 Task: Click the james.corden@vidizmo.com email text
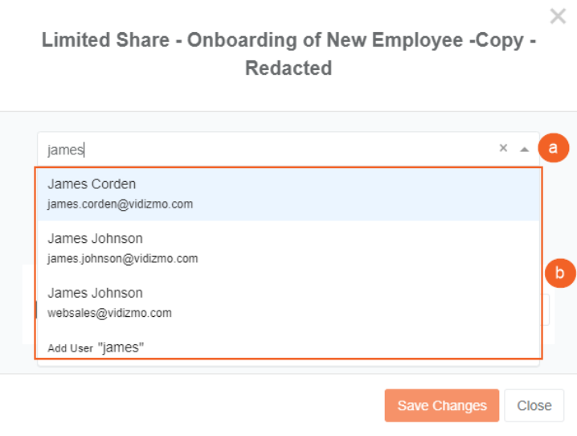coord(120,204)
